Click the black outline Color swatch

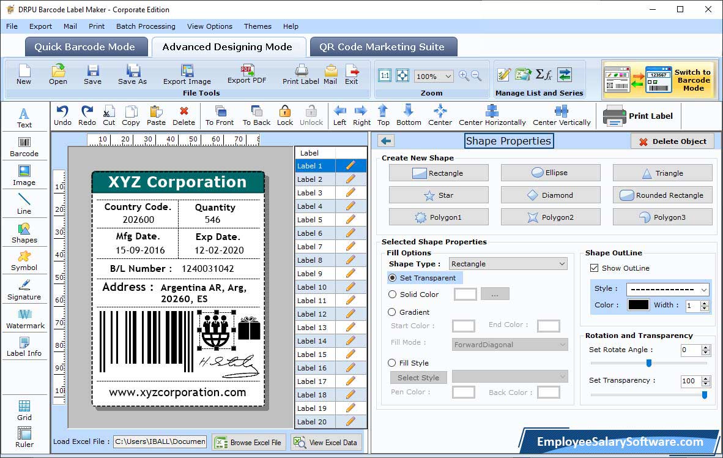point(638,305)
